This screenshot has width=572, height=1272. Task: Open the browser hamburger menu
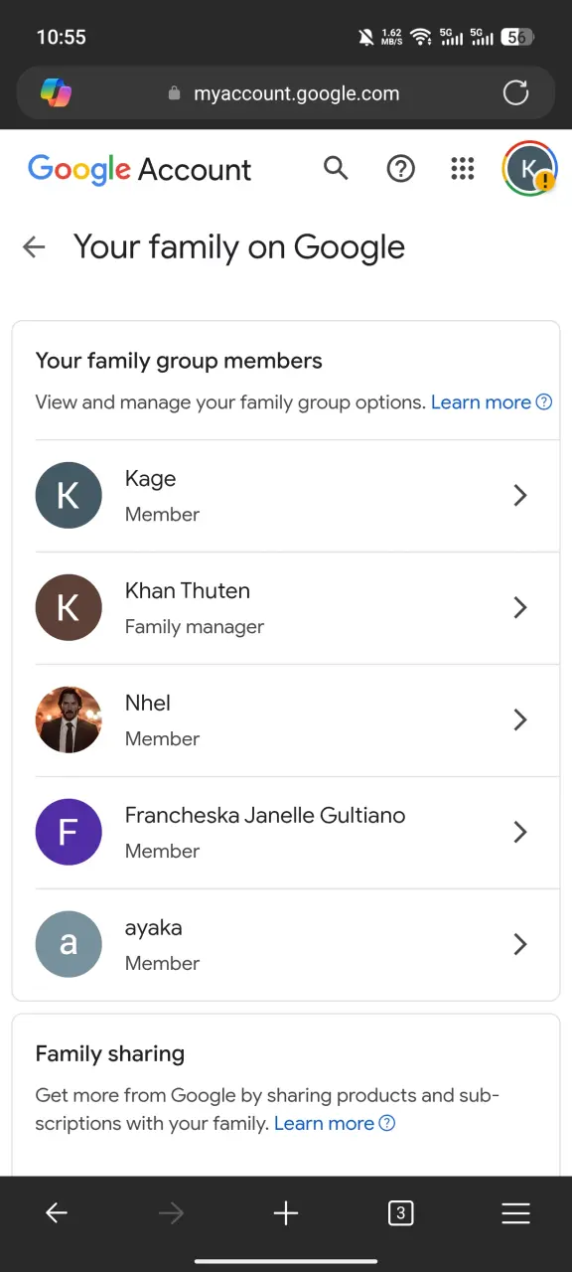pyautogui.click(x=515, y=1212)
